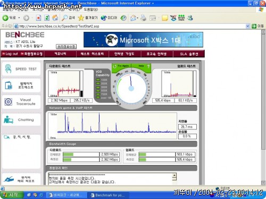Image resolution: width=266 pixels, height=199 pixels.
Task: Click the 위치정보수정 button
Action: coord(66,47)
